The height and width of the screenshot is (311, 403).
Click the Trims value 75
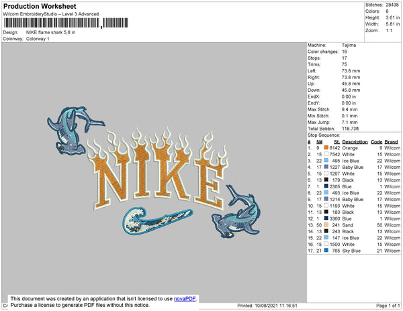(345, 64)
